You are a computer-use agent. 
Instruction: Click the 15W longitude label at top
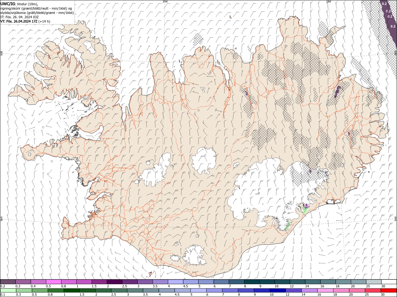[x=328, y=2]
